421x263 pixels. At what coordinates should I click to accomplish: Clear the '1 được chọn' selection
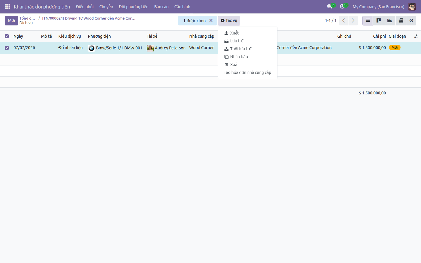pos(211,20)
